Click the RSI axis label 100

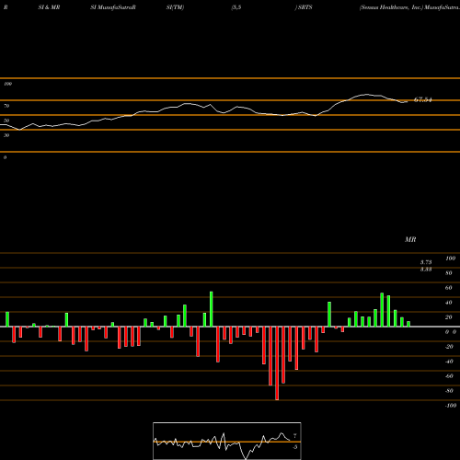click(7, 84)
